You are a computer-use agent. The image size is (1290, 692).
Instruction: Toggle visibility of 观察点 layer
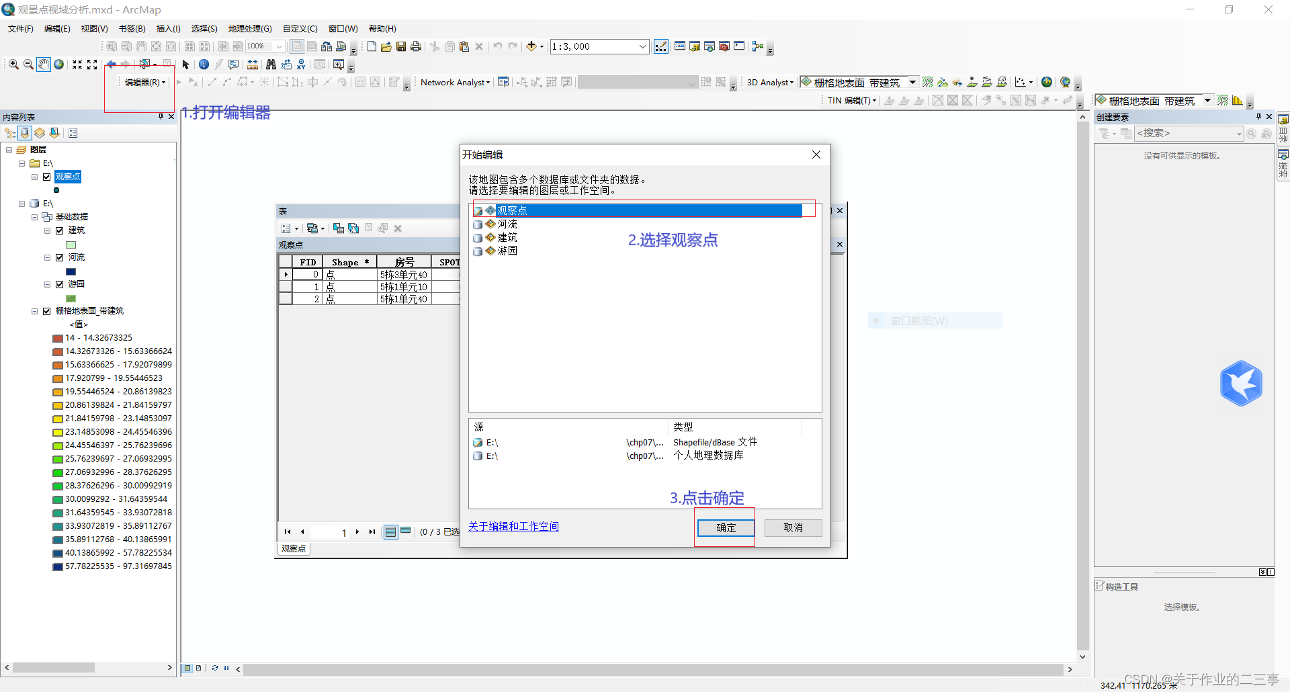(x=47, y=177)
